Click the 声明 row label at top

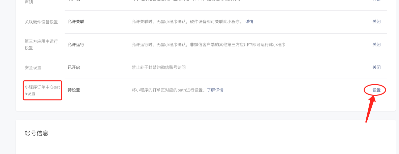[29, 2]
